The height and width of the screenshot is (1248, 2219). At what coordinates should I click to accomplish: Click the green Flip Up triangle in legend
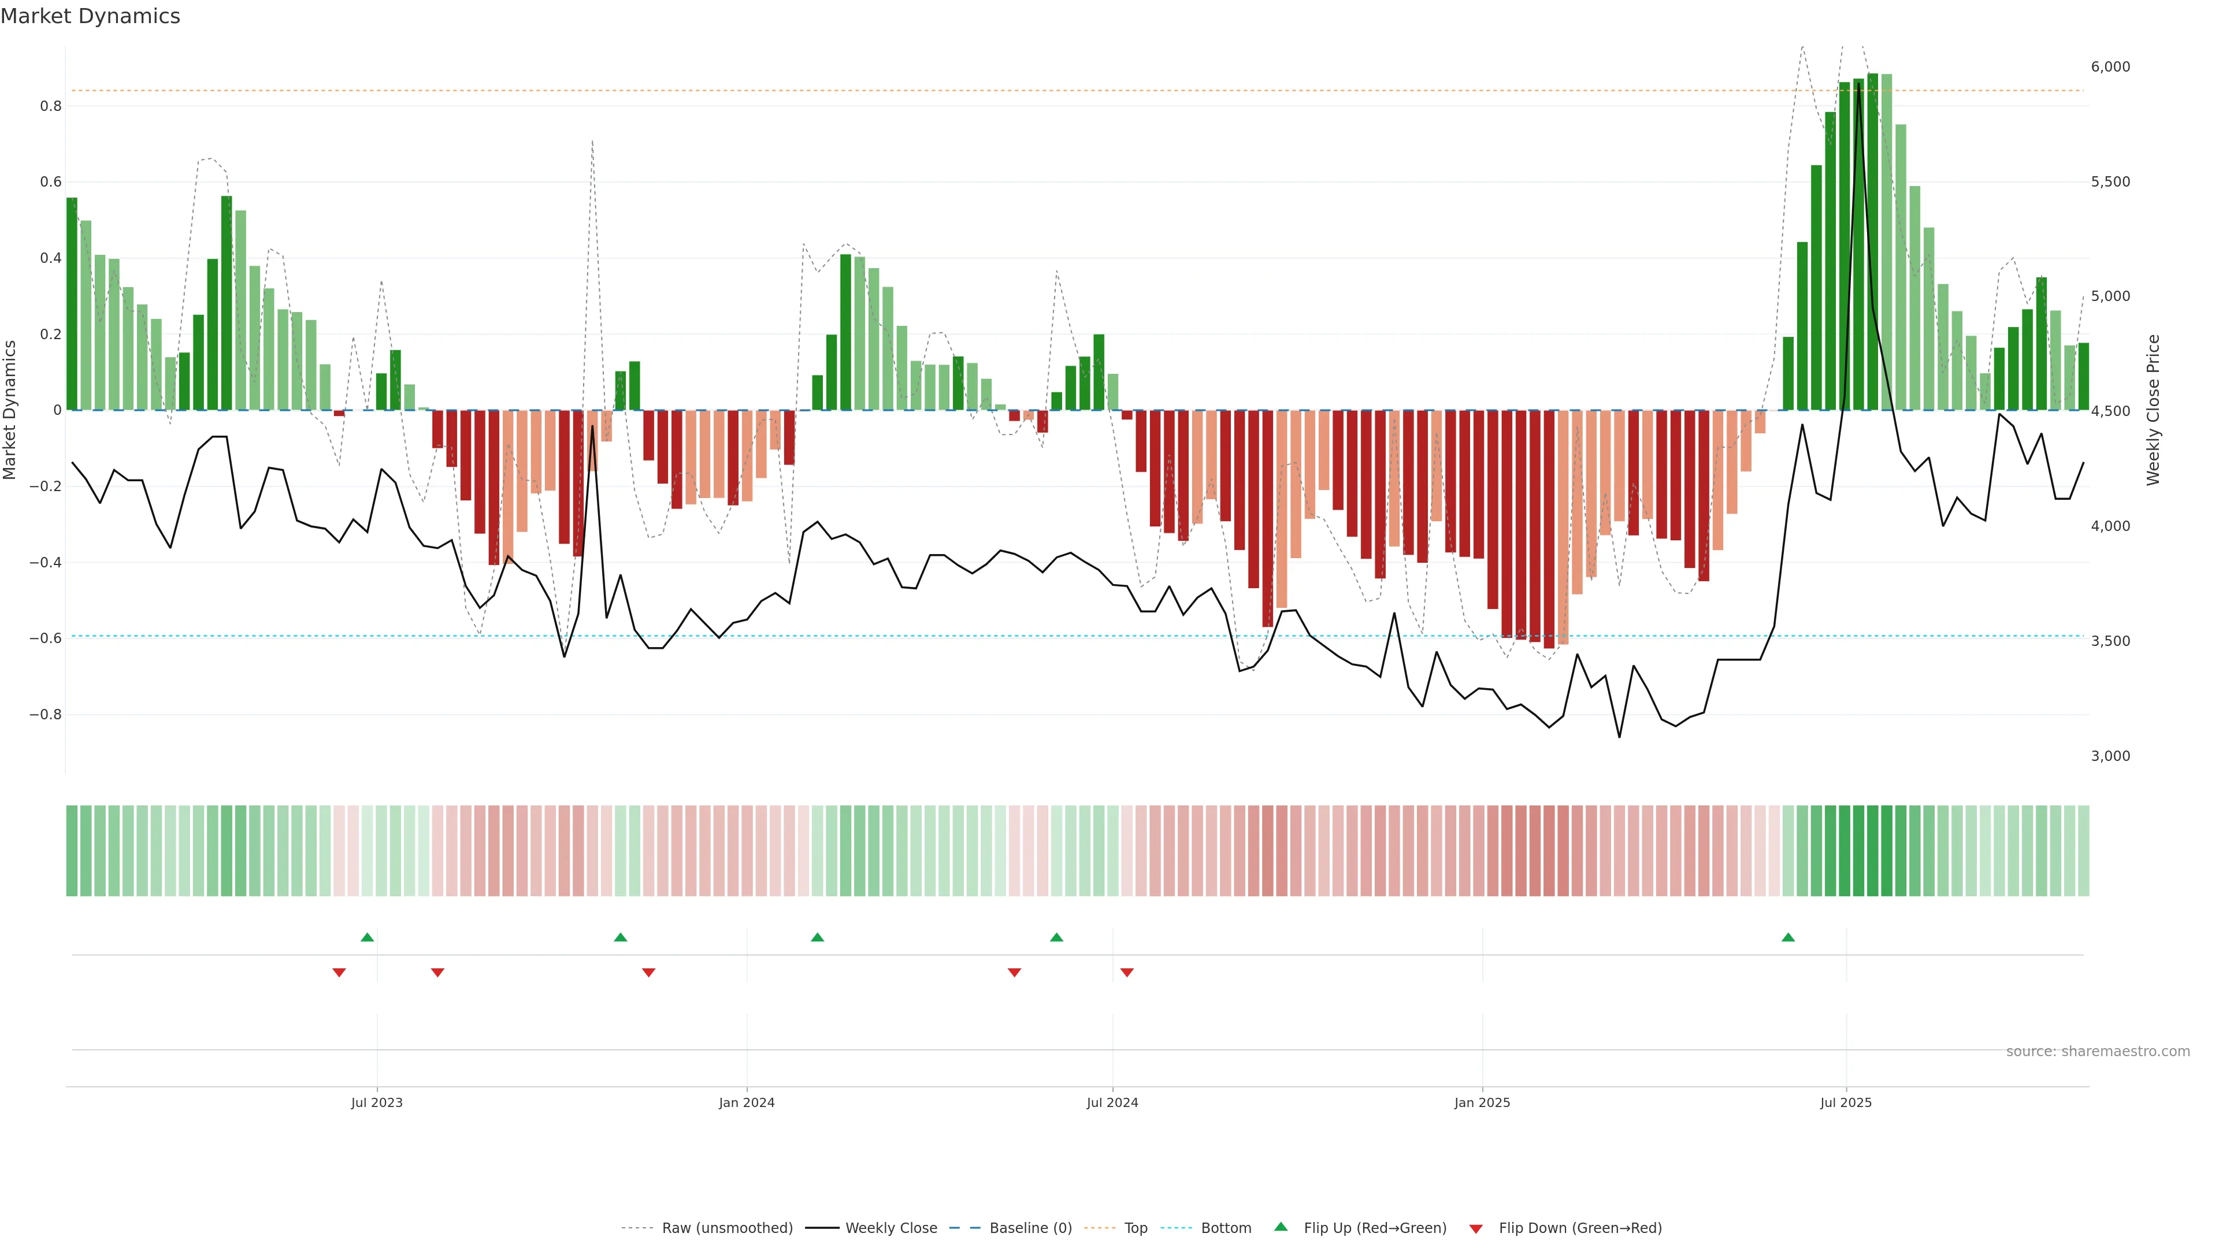click(x=1281, y=1227)
